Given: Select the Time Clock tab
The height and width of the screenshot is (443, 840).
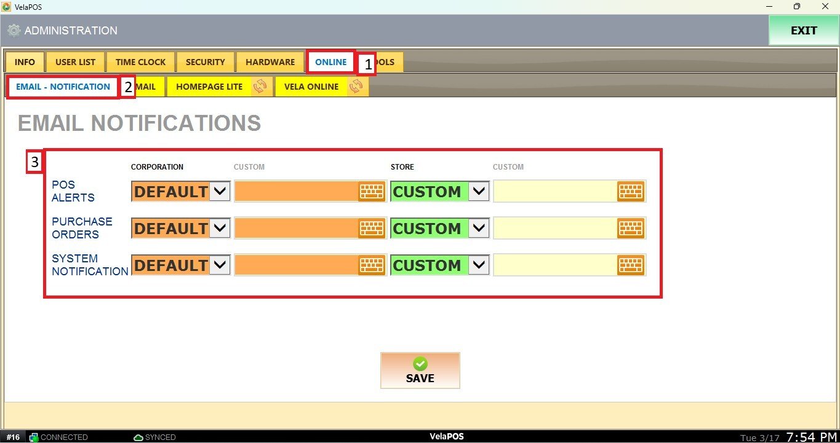Looking at the screenshot, I should click(141, 62).
